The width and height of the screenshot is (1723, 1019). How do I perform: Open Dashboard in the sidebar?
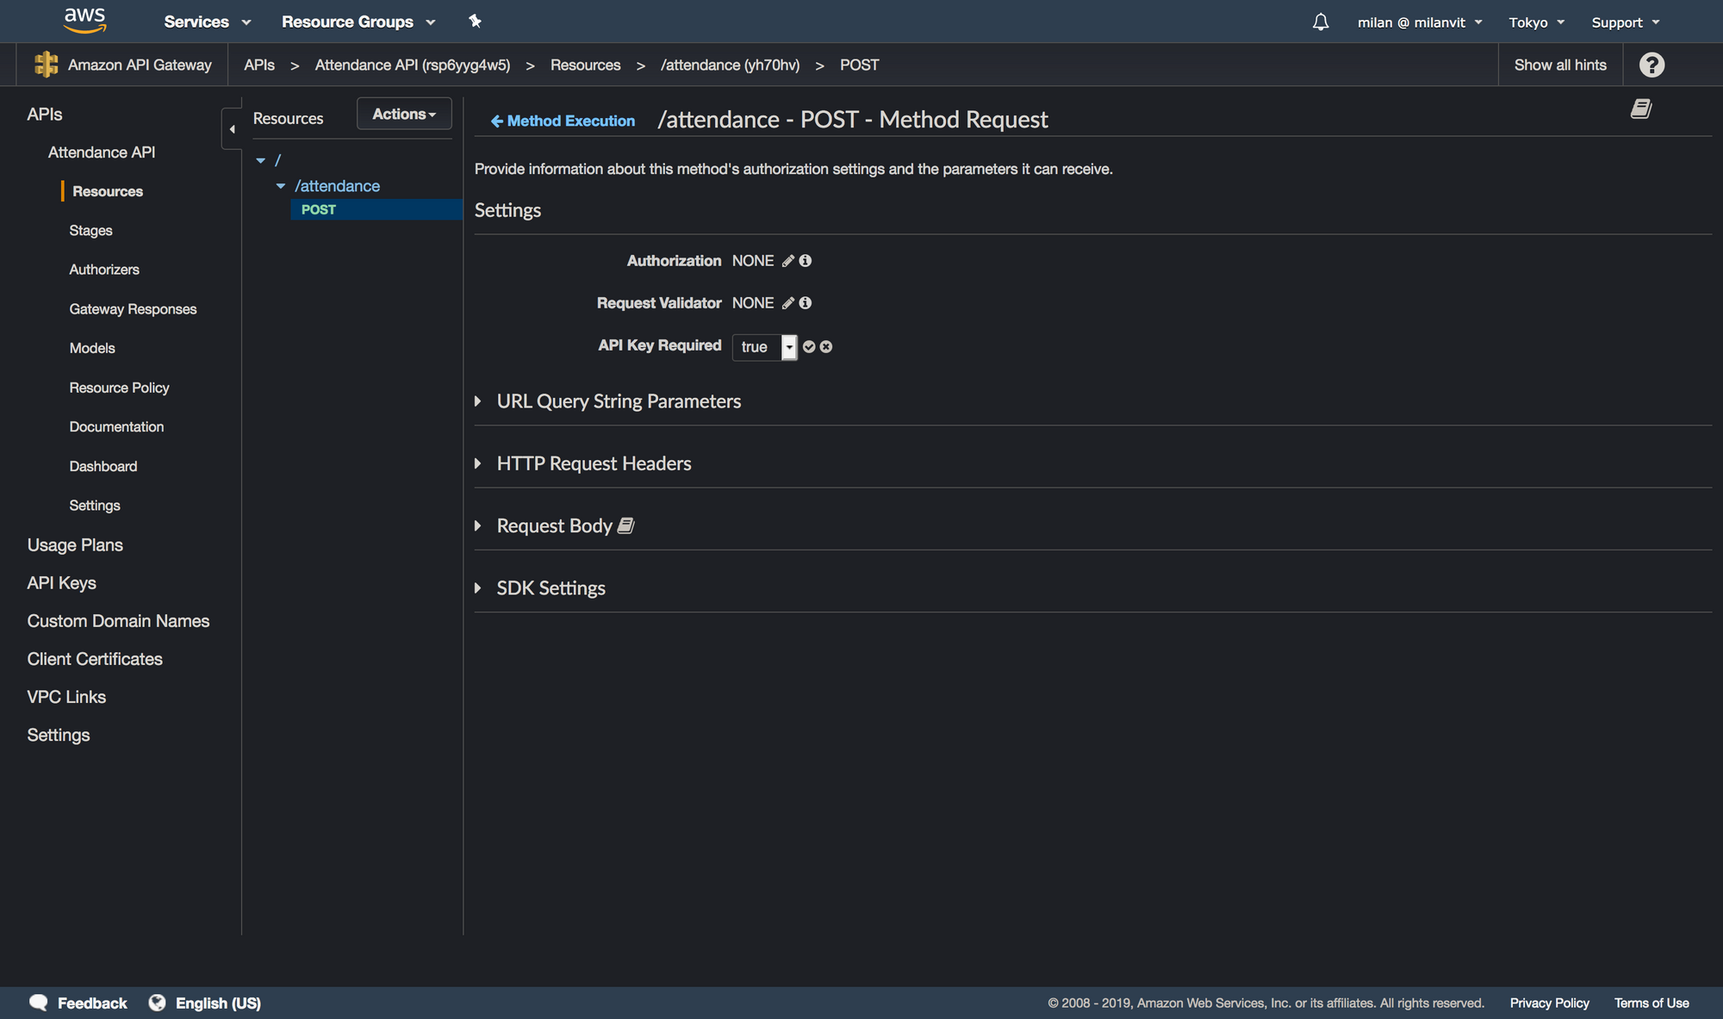coord(103,466)
